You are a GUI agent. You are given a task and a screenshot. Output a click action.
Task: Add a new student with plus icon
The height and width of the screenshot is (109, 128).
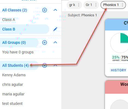(45, 65)
